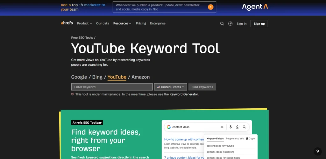Expand the Resources menu

point(122,23)
